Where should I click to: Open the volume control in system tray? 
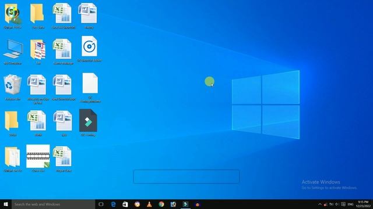[x=337, y=204]
